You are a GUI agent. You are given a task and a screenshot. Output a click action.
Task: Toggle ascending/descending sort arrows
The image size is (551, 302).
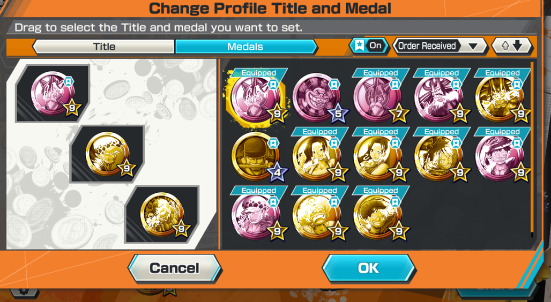click(x=512, y=46)
